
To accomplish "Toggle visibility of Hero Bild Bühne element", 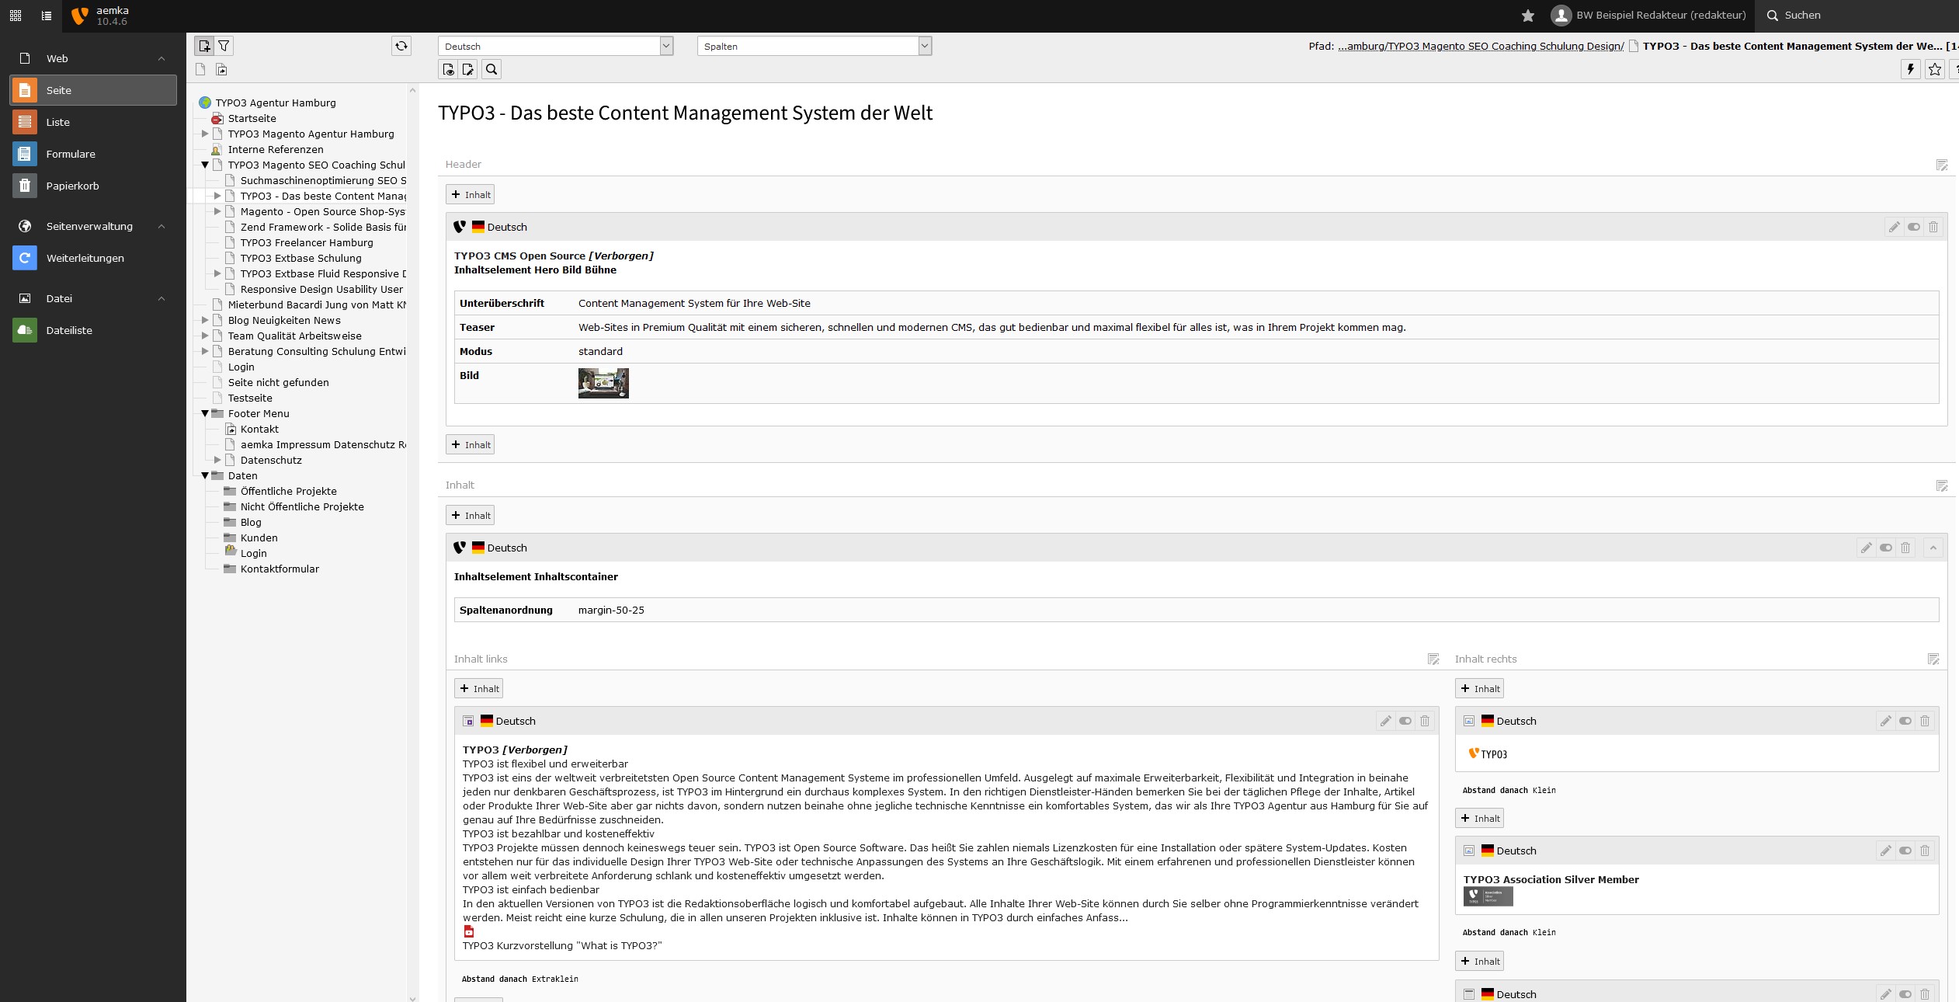I will pos(1914,227).
